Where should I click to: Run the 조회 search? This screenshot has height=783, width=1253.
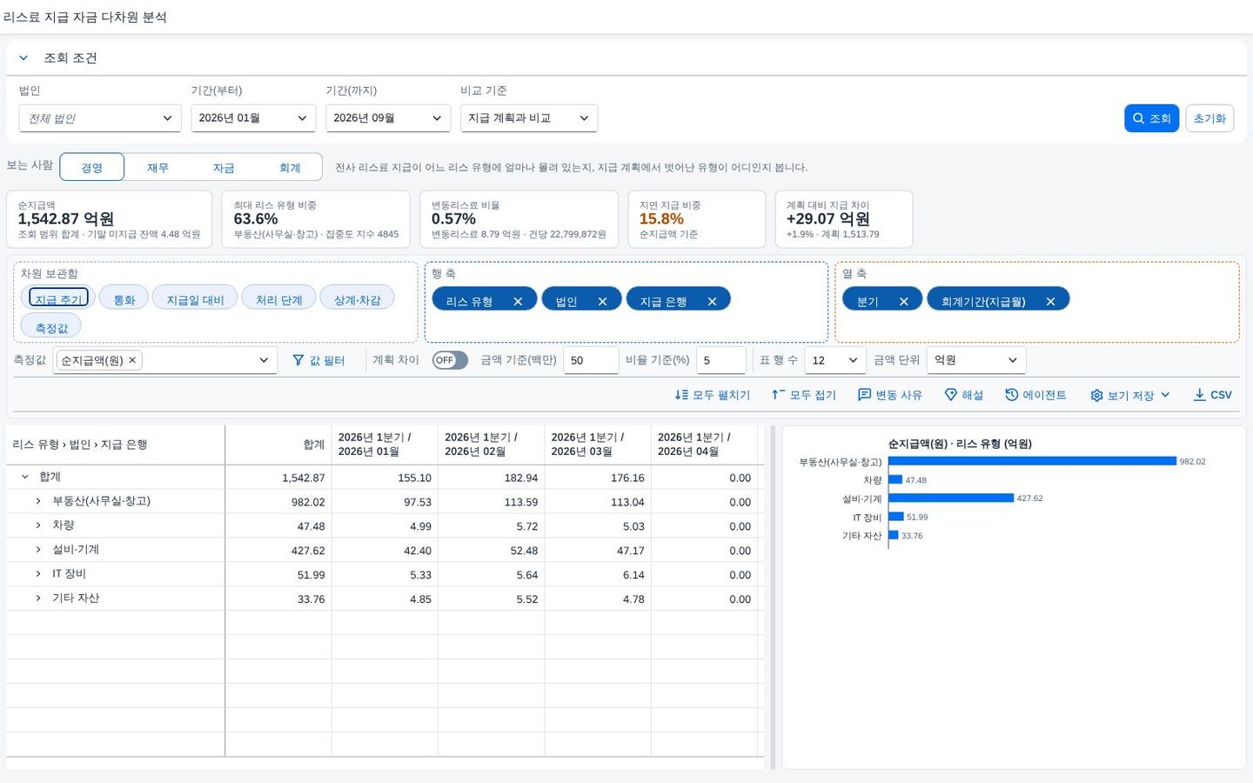[x=1151, y=118]
